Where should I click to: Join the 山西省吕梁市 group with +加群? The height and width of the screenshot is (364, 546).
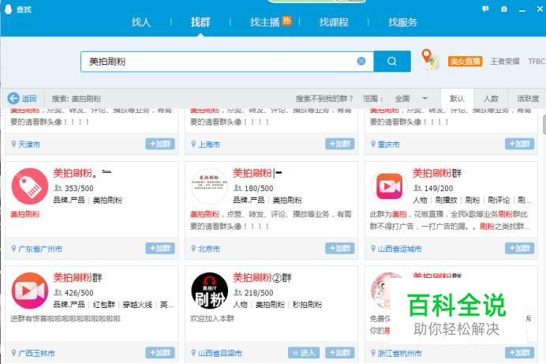tap(340, 353)
